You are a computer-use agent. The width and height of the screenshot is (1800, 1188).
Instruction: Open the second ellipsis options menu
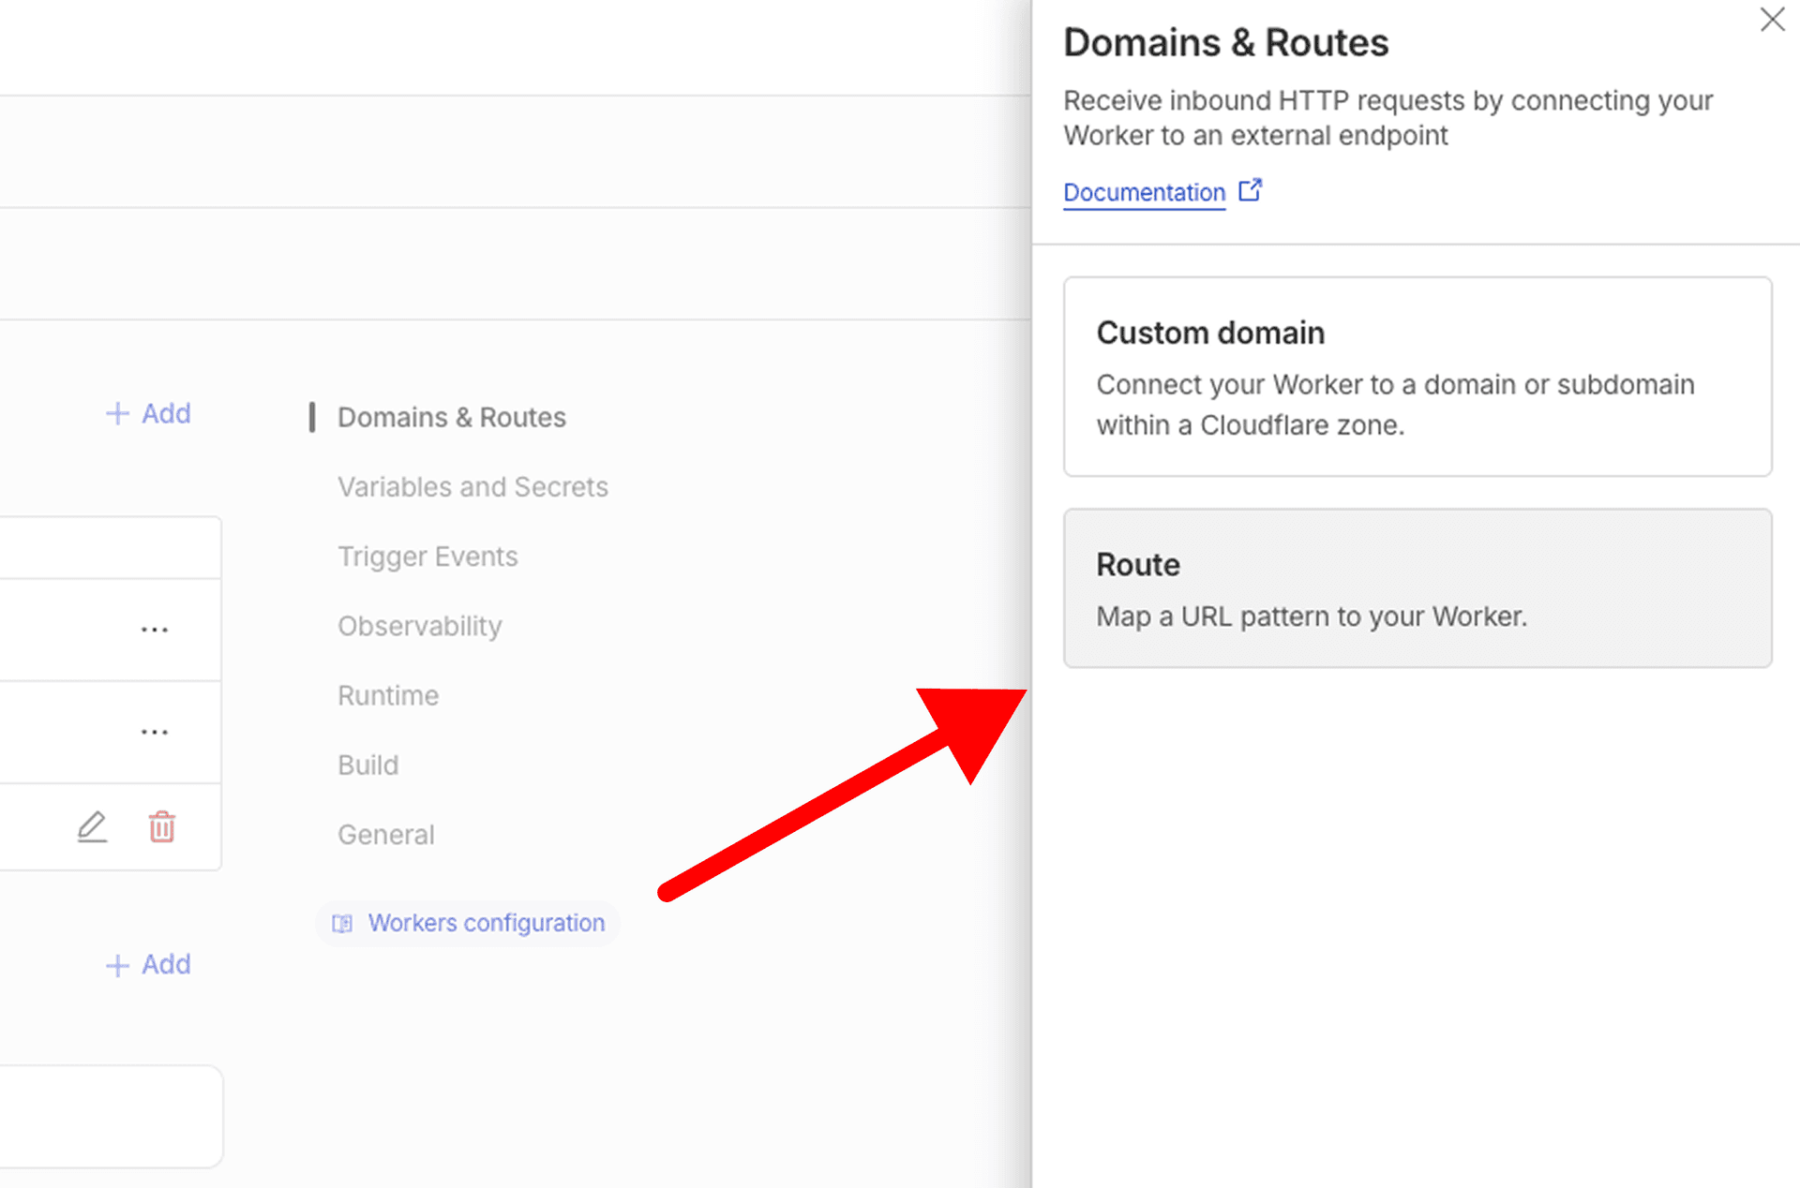155,732
